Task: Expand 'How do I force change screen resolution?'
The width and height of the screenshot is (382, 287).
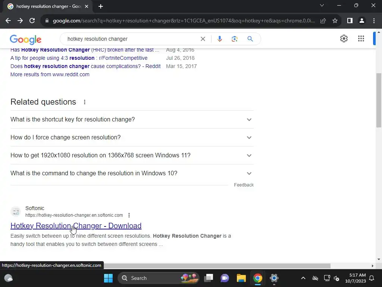Action: 132,138
